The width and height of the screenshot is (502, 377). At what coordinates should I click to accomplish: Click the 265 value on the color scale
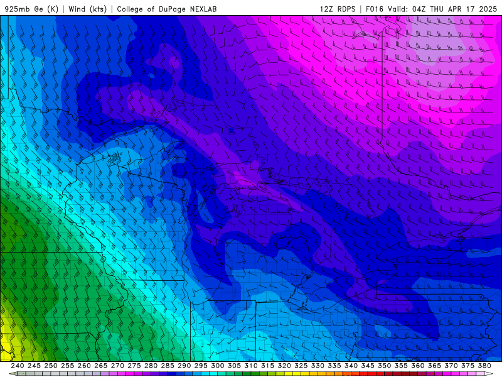(101, 366)
